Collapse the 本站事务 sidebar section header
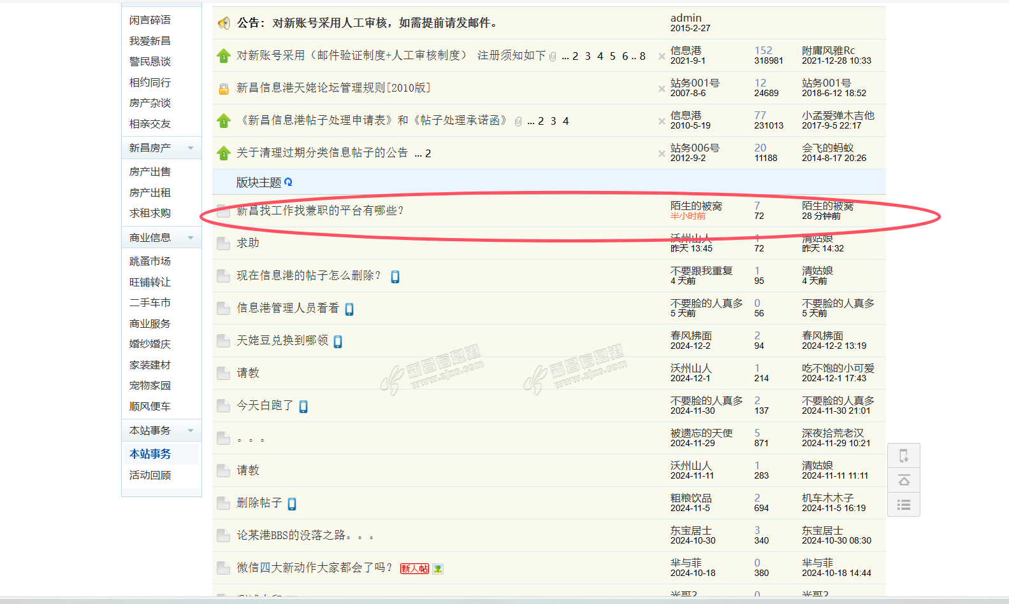Screen dimensions: 1009x604 (x=190, y=431)
